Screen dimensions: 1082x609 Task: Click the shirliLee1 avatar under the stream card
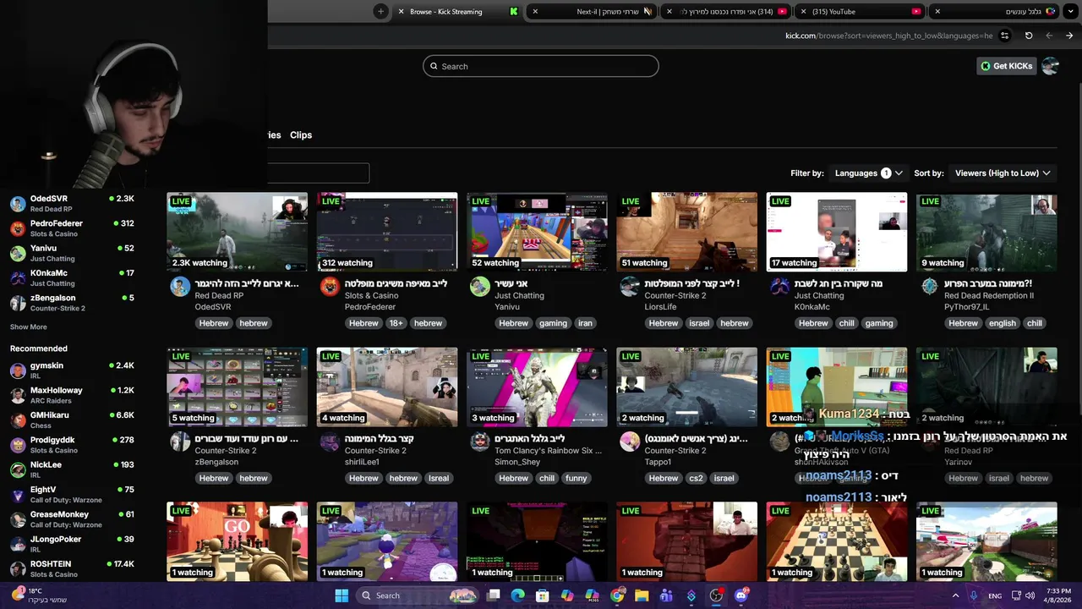coord(330,441)
